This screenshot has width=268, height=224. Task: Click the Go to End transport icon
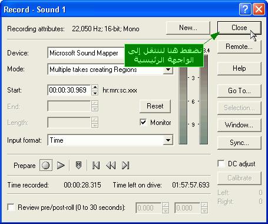125,165
